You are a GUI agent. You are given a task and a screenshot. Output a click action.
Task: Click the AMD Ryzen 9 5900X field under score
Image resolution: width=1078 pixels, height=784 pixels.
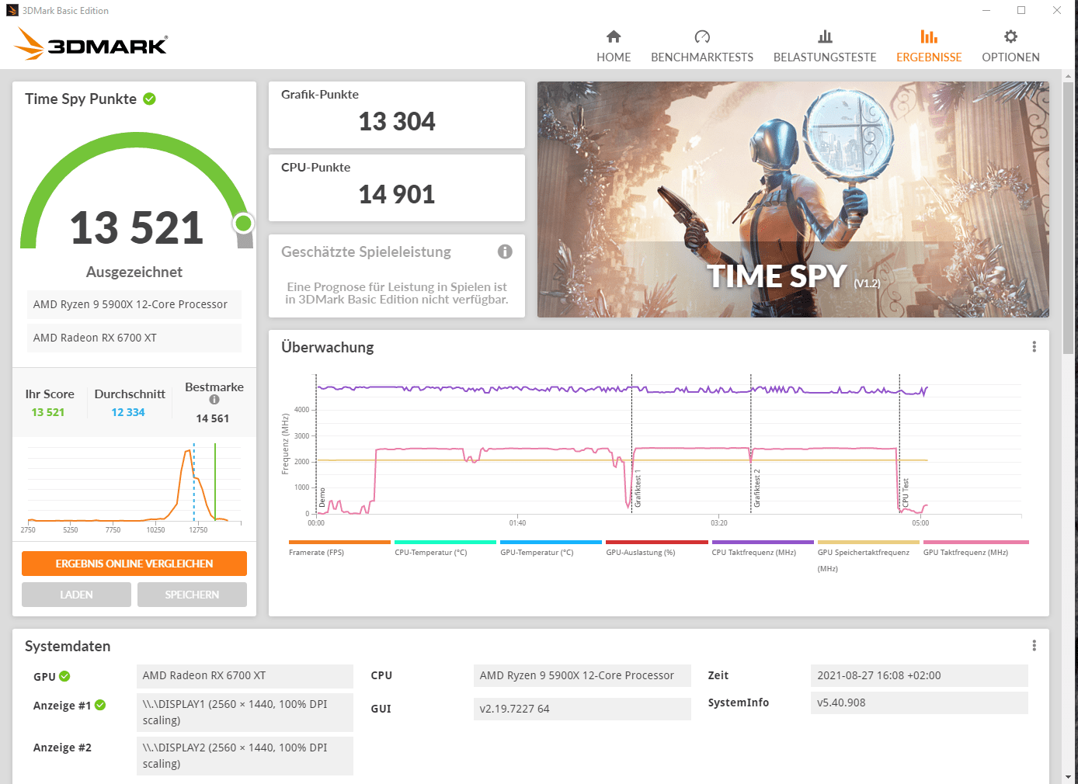pos(134,304)
